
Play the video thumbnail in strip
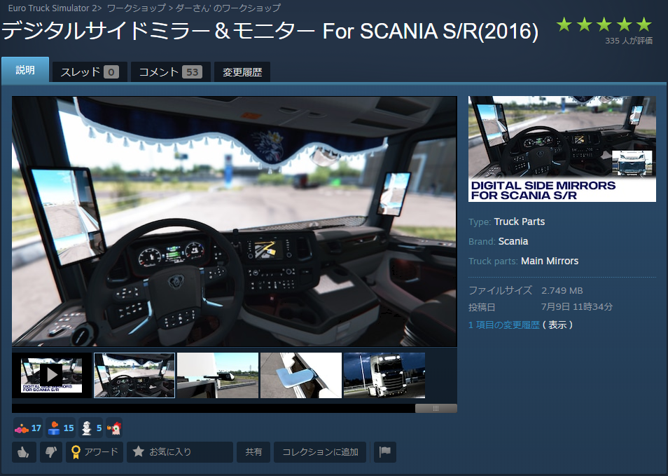click(52, 375)
